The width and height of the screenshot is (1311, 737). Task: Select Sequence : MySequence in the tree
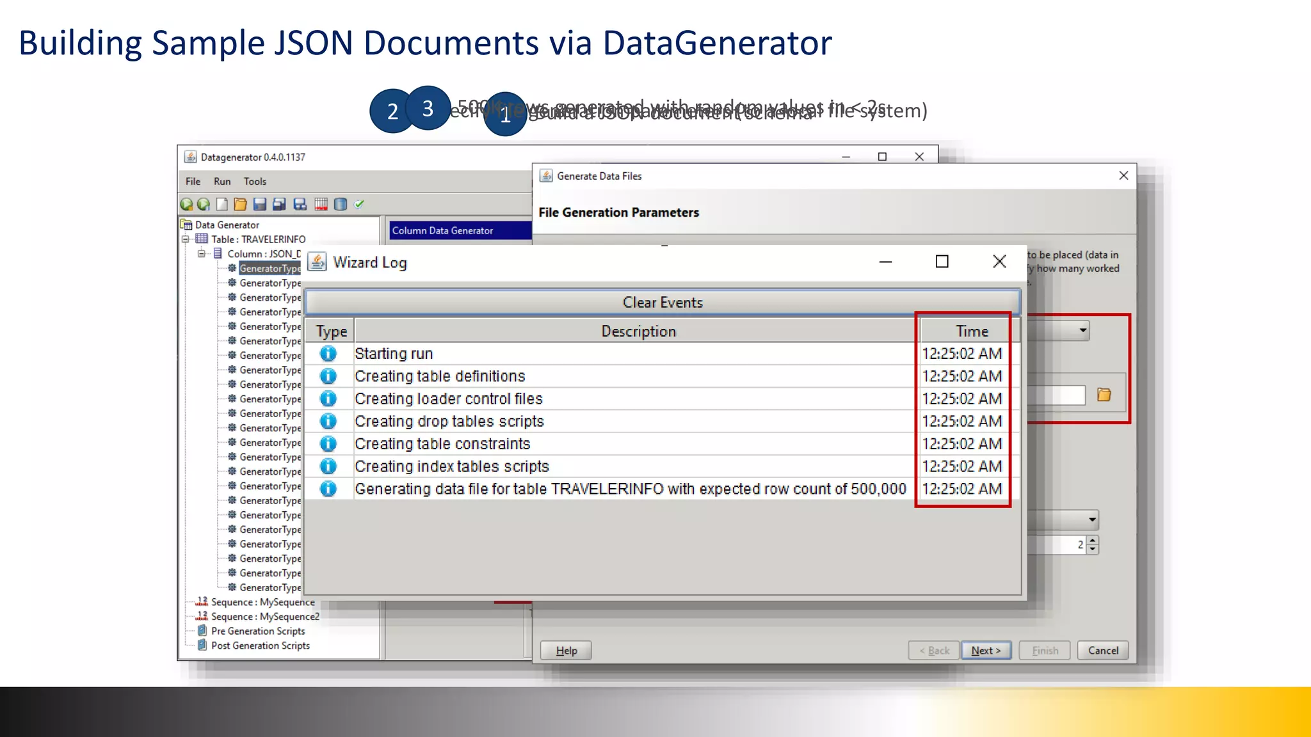pos(263,602)
